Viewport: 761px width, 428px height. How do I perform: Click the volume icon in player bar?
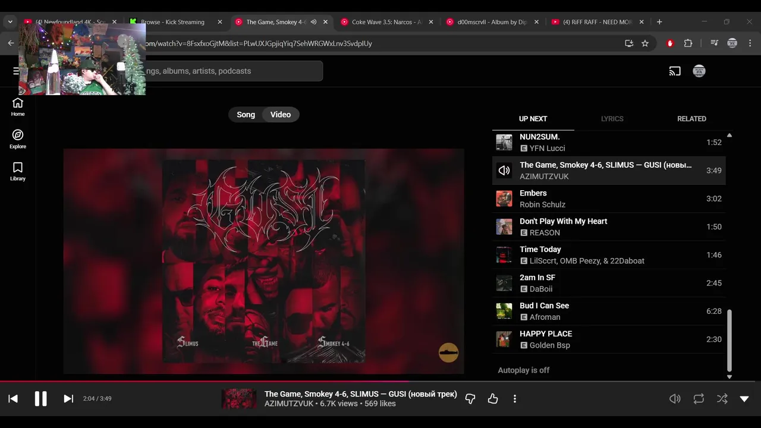click(675, 399)
